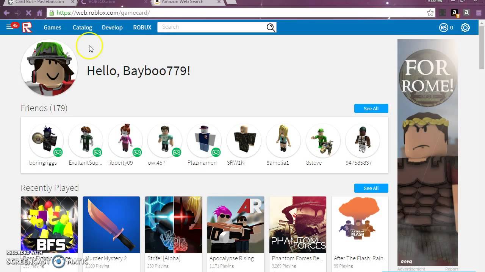Switch to ROBLOX.com tab
The image size is (485, 272).
[x=114, y=2]
